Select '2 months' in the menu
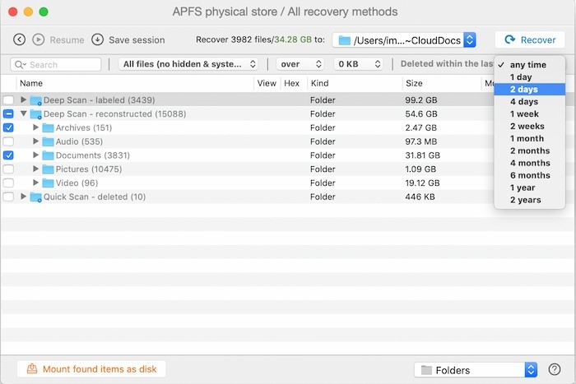Image resolution: width=576 pixels, height=384 pixels. coord(529,150)
